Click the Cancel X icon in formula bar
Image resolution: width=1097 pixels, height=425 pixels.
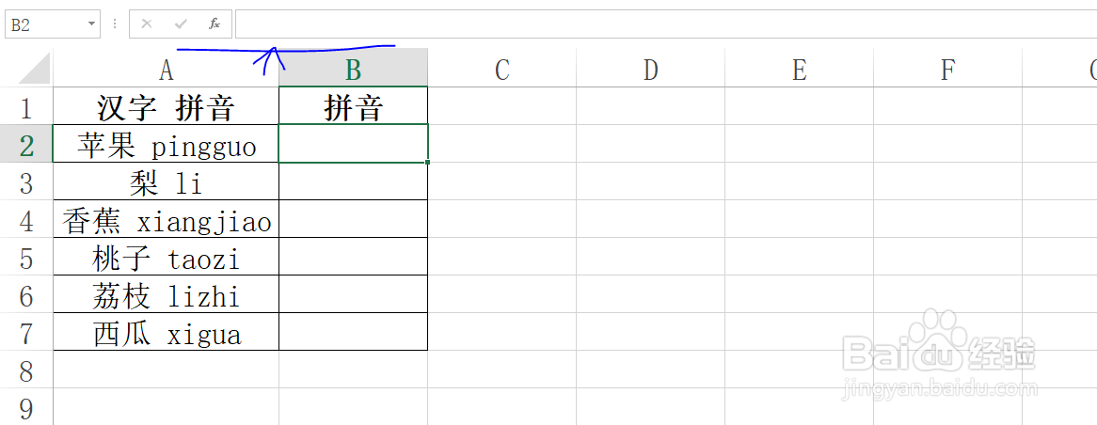coord(146,24)
